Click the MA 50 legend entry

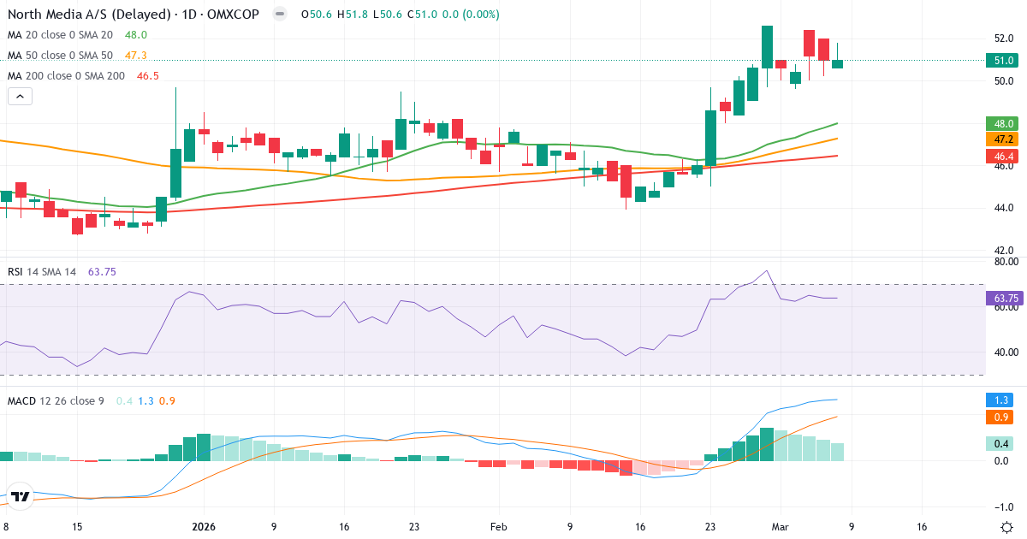pyautogui.click(x=62, y=55)
